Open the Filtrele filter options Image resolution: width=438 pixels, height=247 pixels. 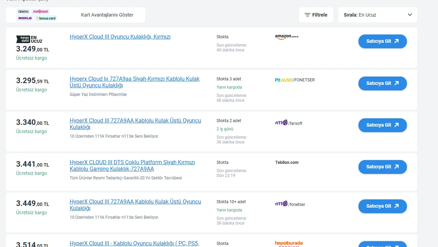point(316,15)
